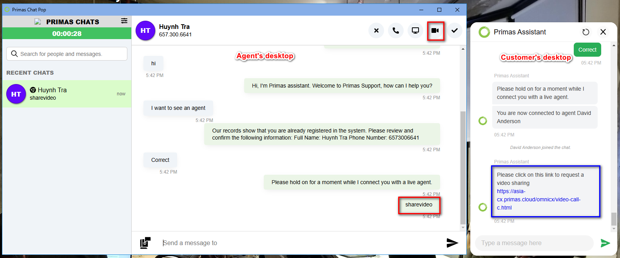Open the video-call link in assistant message
Screen dimensions: 620x258
[538, 199]
